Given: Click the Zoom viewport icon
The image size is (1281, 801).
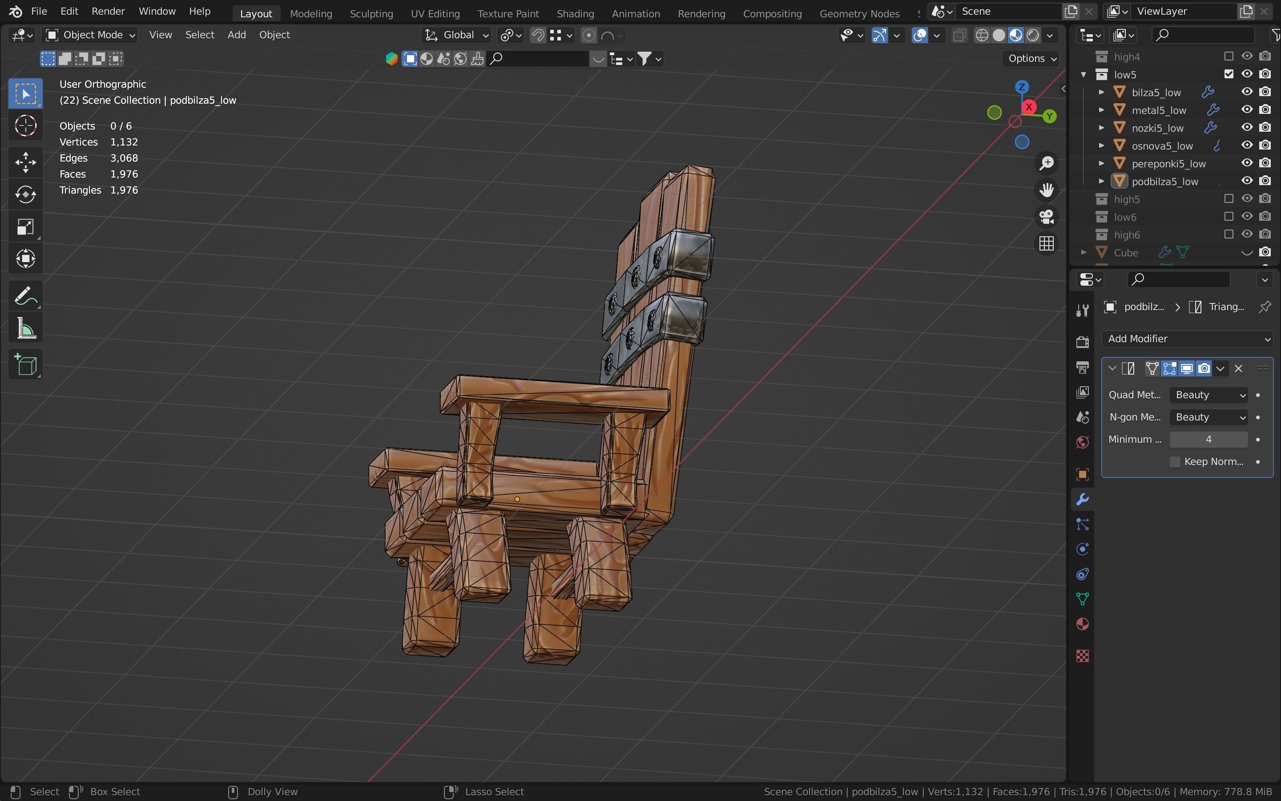Looking at the screenshot, I should pos(1047,163).
